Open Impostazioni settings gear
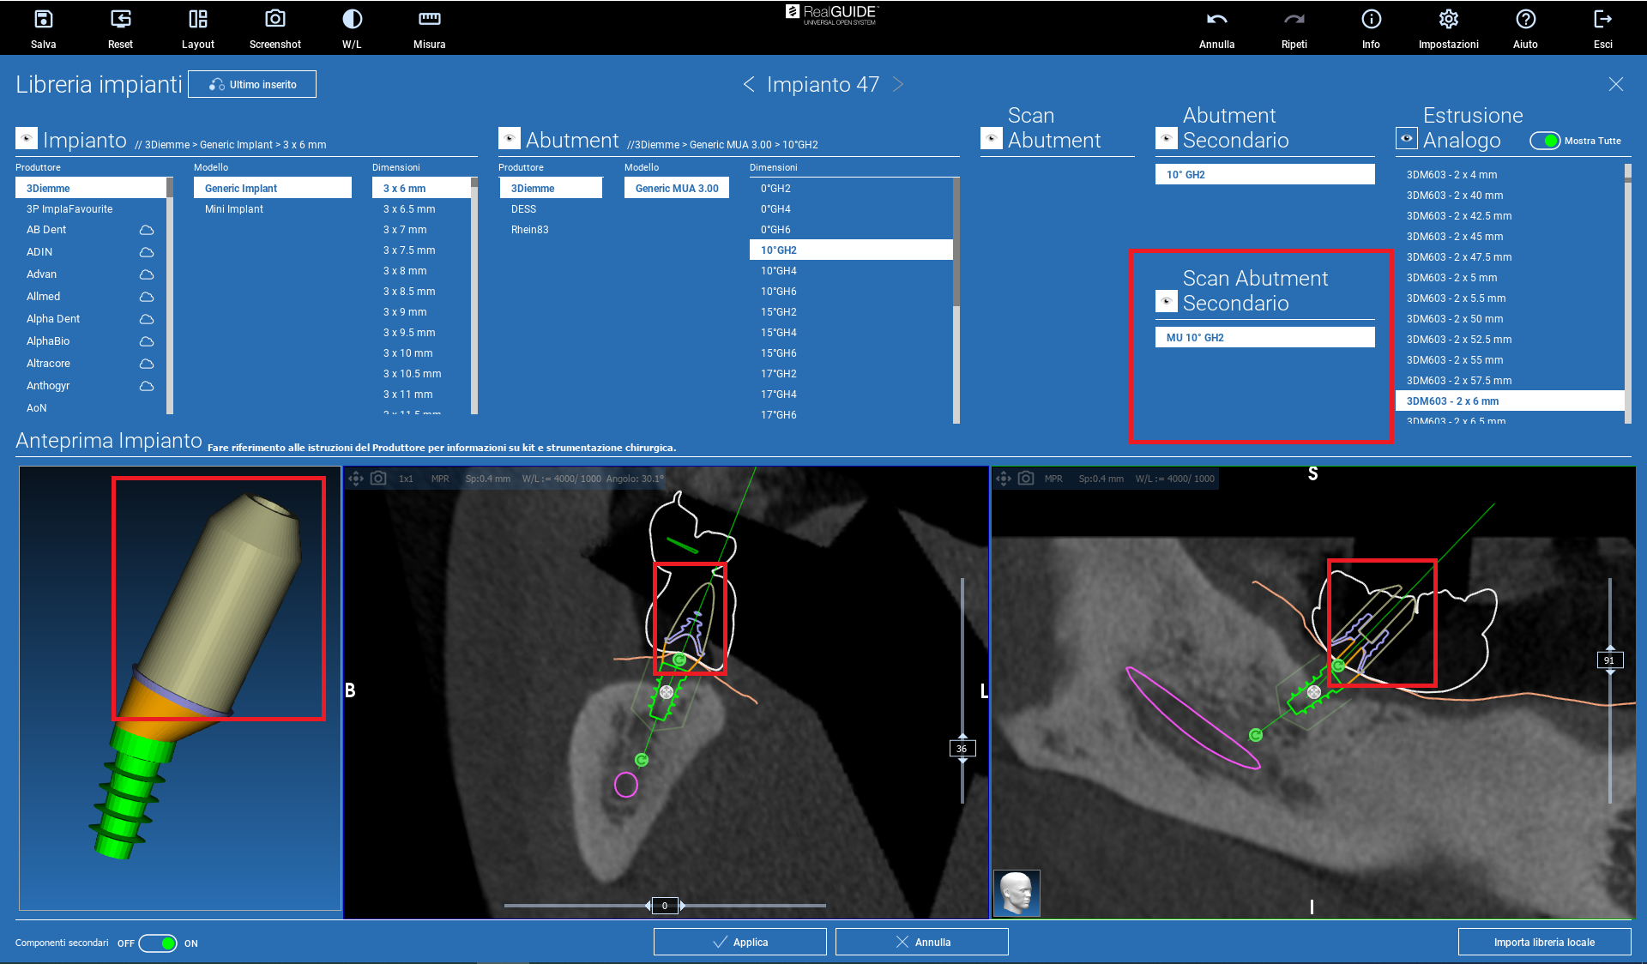This screenshot has height=964, width=1647. point(1448,20)
